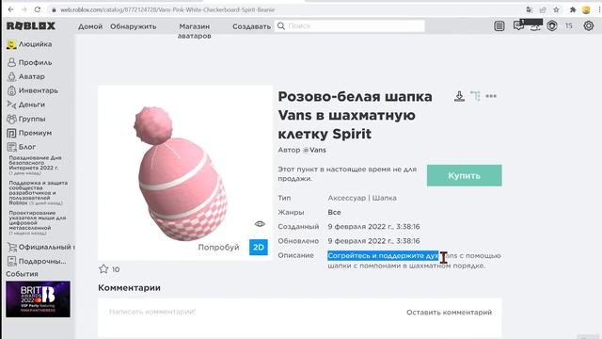Open the Chrome profile avatar

[586, 10]
